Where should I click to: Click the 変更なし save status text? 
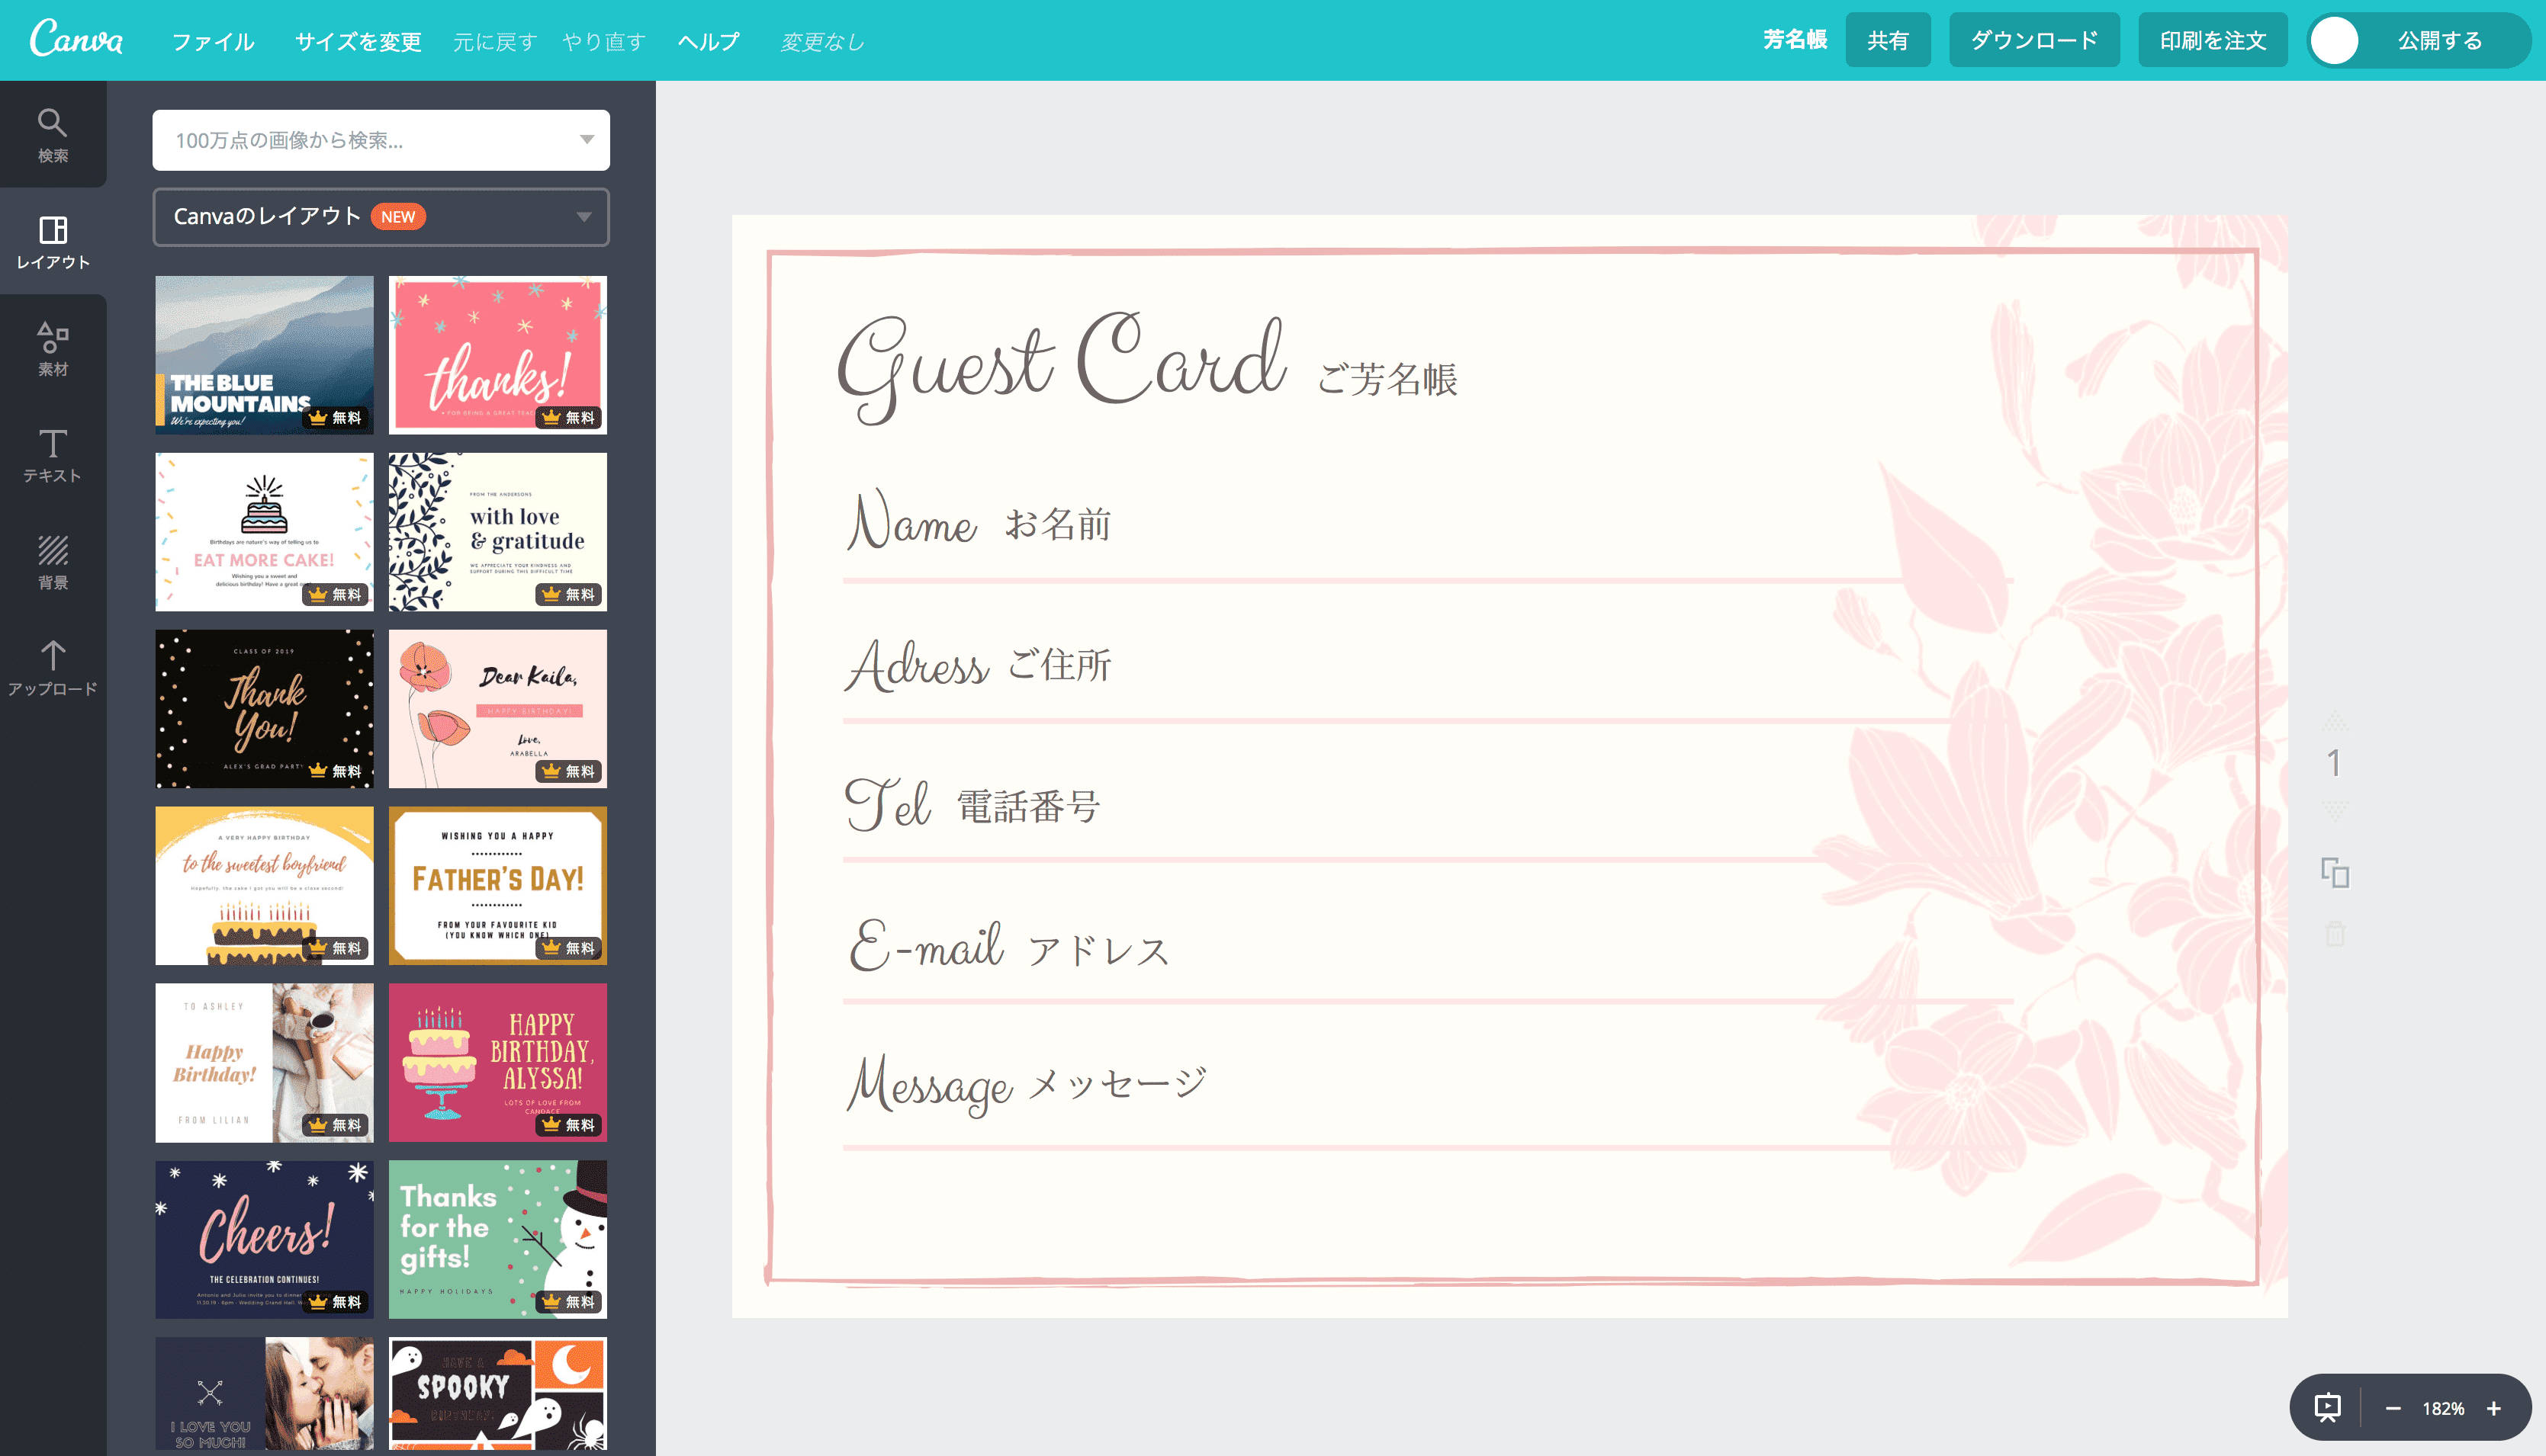(x=822, y=42)
